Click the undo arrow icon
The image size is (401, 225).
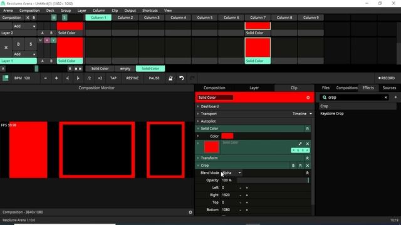click(x=182, y=78)
